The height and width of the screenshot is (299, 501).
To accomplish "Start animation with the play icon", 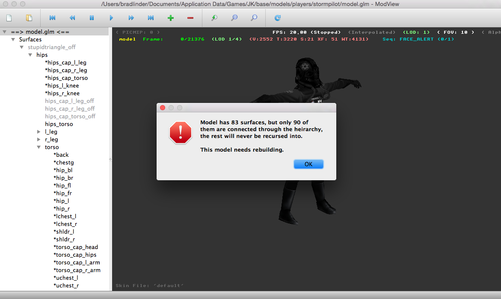I will click(111, 18).
